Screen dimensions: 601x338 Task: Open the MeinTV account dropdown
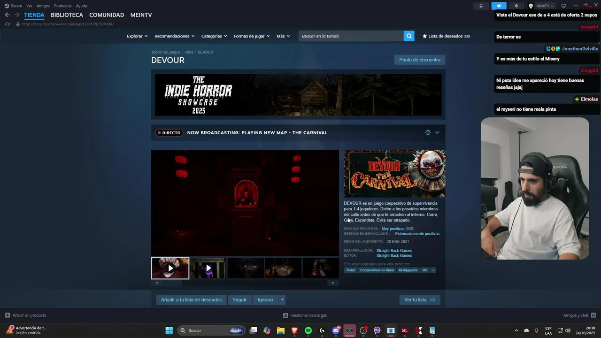click(541, 6)
